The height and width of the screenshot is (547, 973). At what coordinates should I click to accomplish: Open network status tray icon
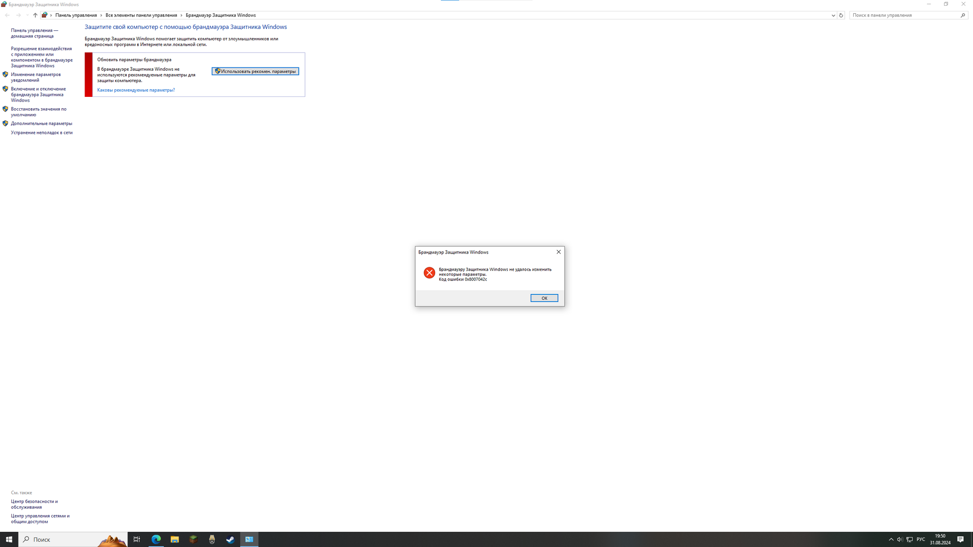pyautogui.click(x=909, y=539)
